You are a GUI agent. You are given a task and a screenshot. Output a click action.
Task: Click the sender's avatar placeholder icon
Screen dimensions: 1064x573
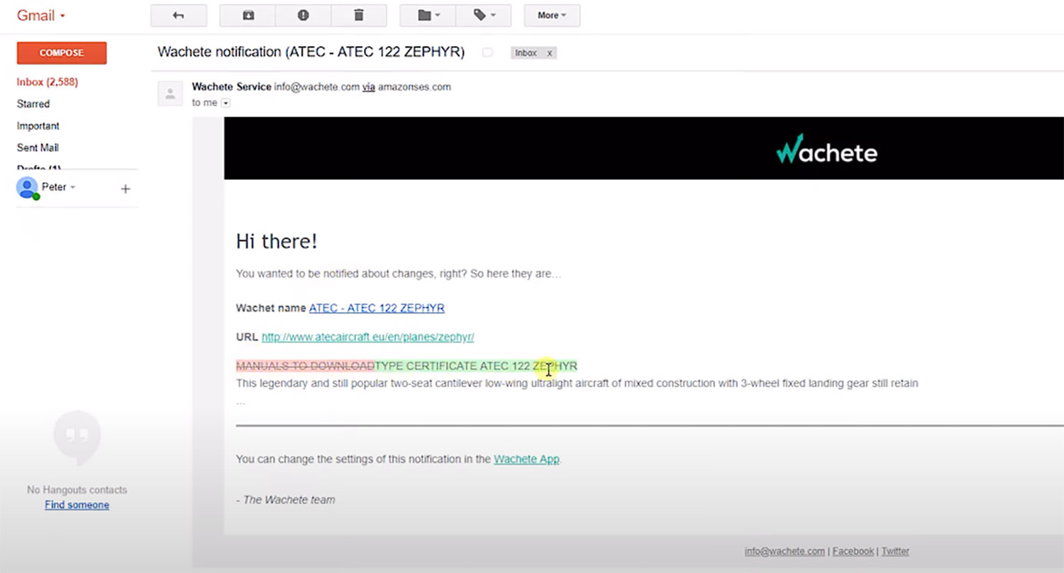[x=170, y=94]
